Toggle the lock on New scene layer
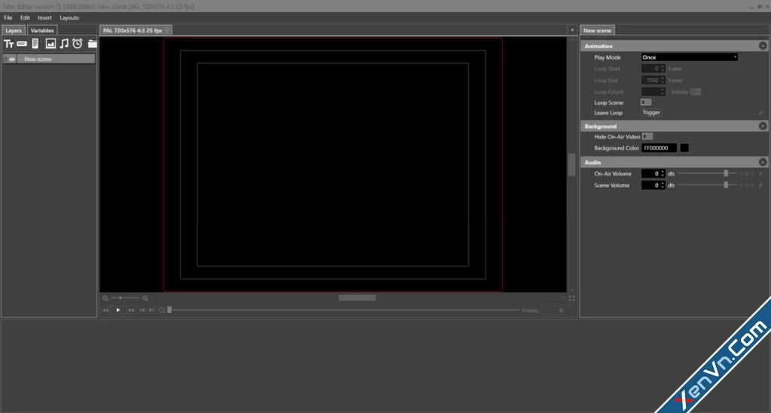 tap(5, 59)
